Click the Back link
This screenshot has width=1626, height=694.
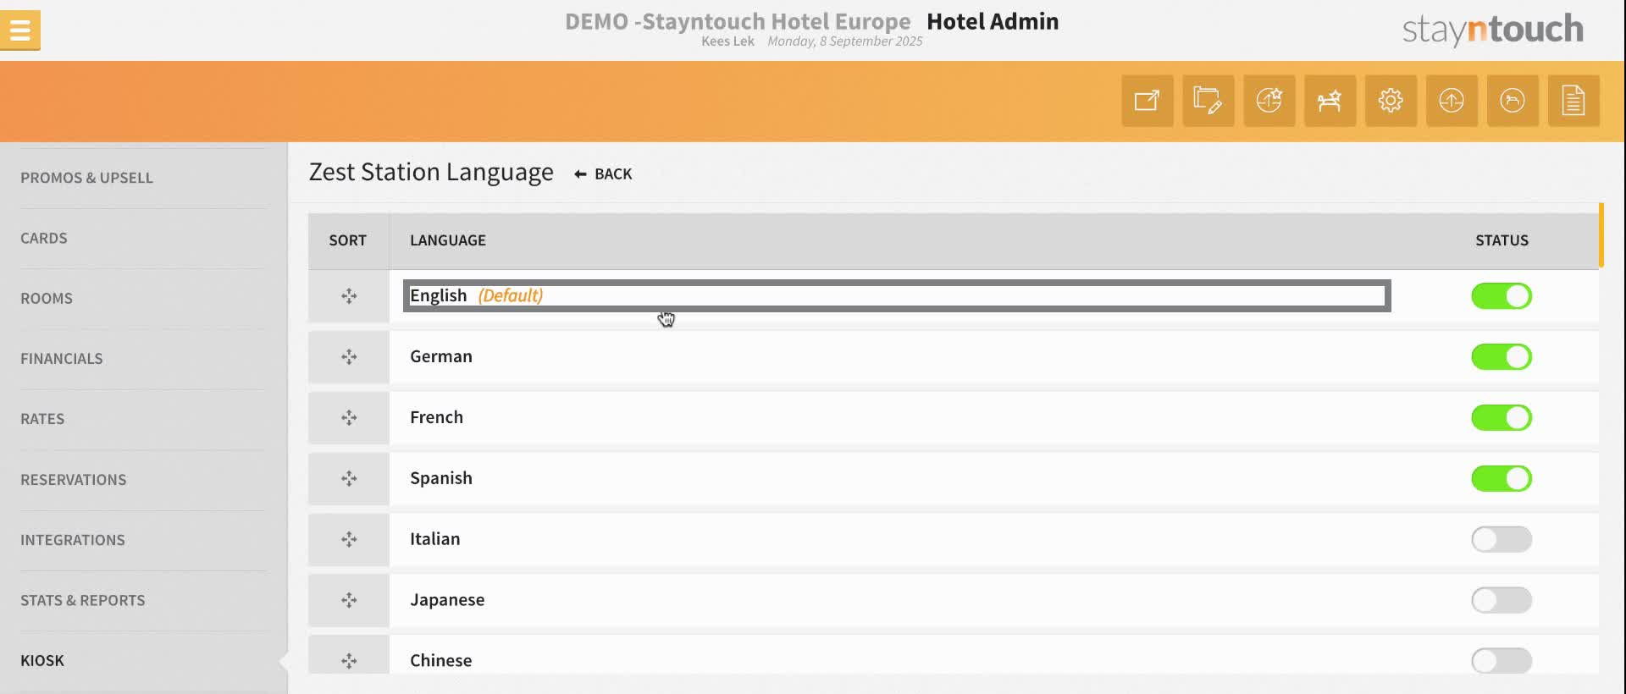click(603, 174)
